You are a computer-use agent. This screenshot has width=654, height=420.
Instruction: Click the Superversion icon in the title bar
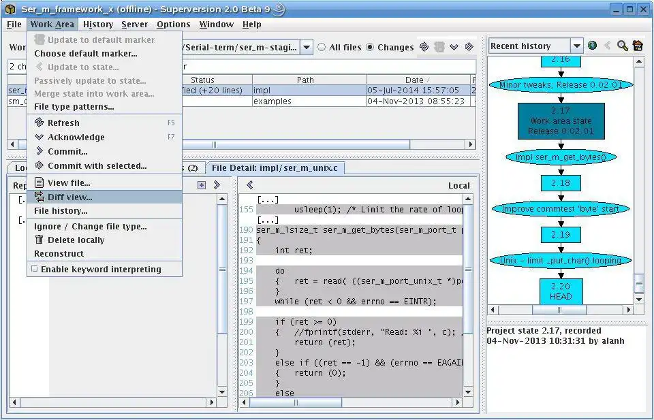pos(10,9)
